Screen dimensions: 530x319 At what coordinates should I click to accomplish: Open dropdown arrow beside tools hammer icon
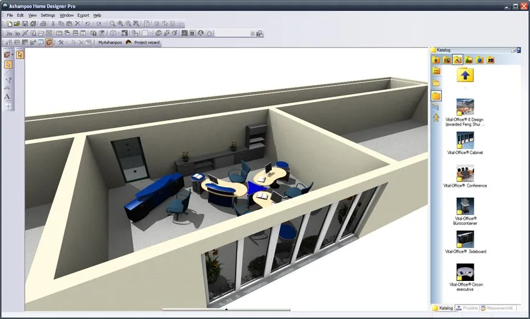(67, 42)
